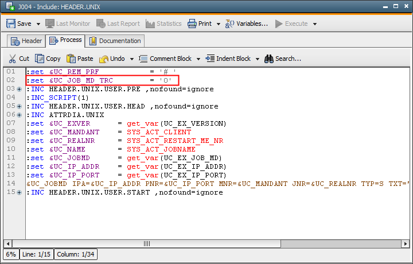The width and height of the screenshot is (413, 264).
Task: Click the line 14 &UC_JOBMD text
Action: 47,184
